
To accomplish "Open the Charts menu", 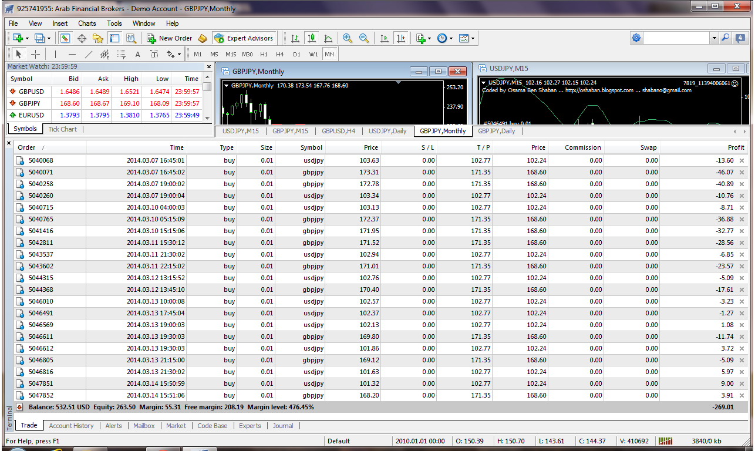I will coord(87,23).
